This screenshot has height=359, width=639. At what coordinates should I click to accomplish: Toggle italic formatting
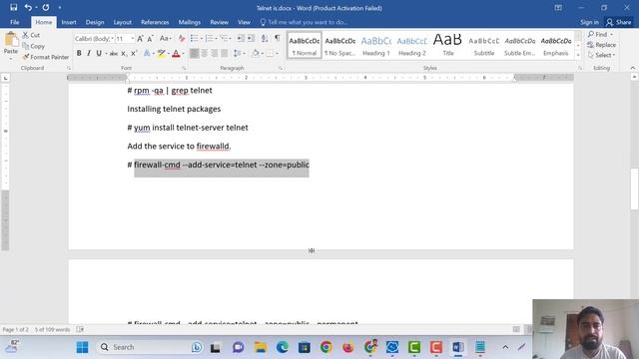(x=89, y=53)
